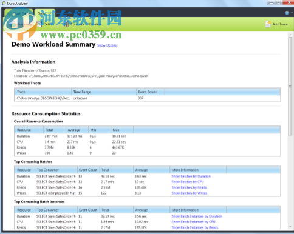Screen dimensions: 294x234
Task: Open Show Batches by CPU link
Action: [188, 182]
